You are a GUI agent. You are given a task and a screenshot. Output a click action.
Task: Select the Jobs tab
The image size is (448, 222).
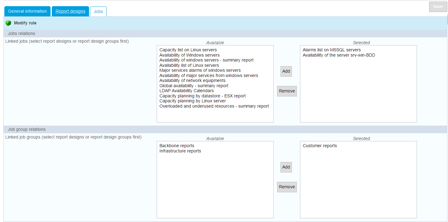98,11
